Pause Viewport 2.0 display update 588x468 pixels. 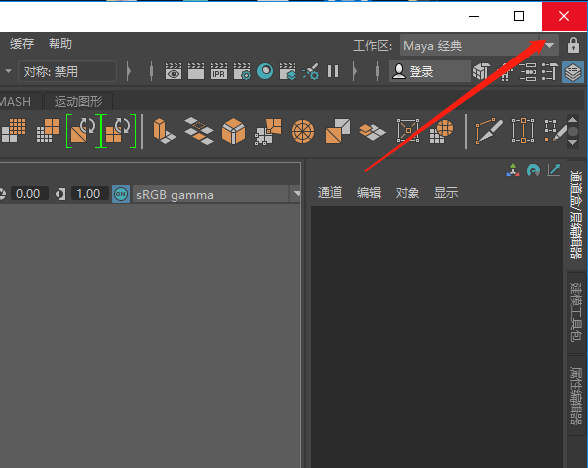[333, 71]
